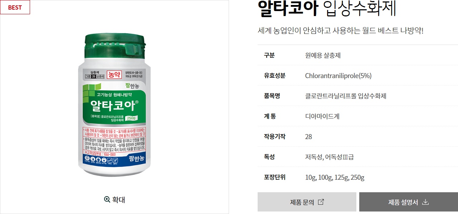Click the 클로란트라닐리프롤 입상수화제 item name
This screenshot has height=214, width=458.
(x=346, y=96)
